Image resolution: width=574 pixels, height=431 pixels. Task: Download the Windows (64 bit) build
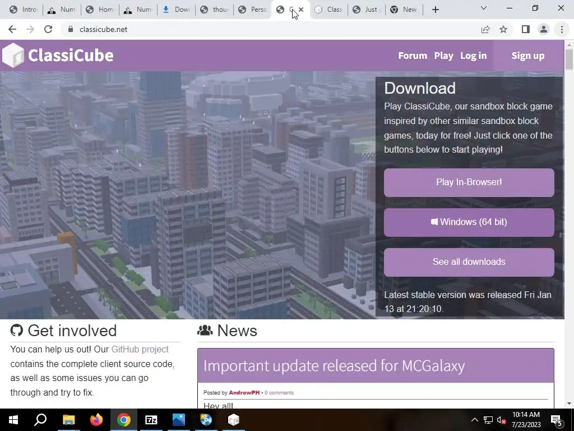[469, 222]
